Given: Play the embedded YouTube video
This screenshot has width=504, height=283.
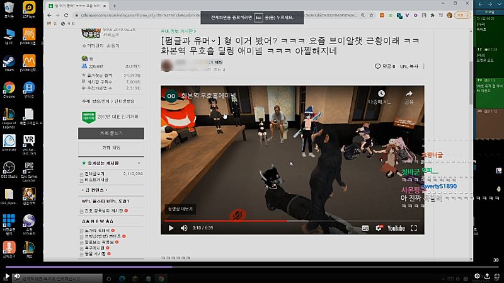Looking at the screenshot, I should point(171,228).
